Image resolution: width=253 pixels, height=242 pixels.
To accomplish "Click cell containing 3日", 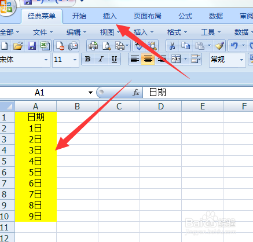I will [x=36, y=150].
